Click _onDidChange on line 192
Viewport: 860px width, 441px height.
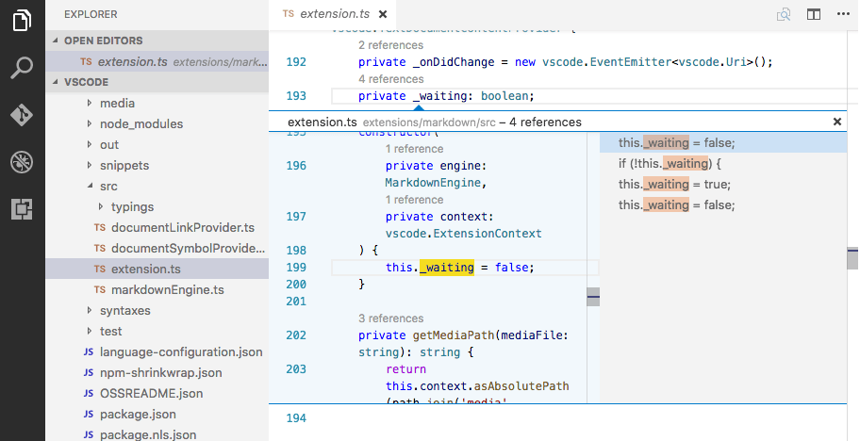454,62
